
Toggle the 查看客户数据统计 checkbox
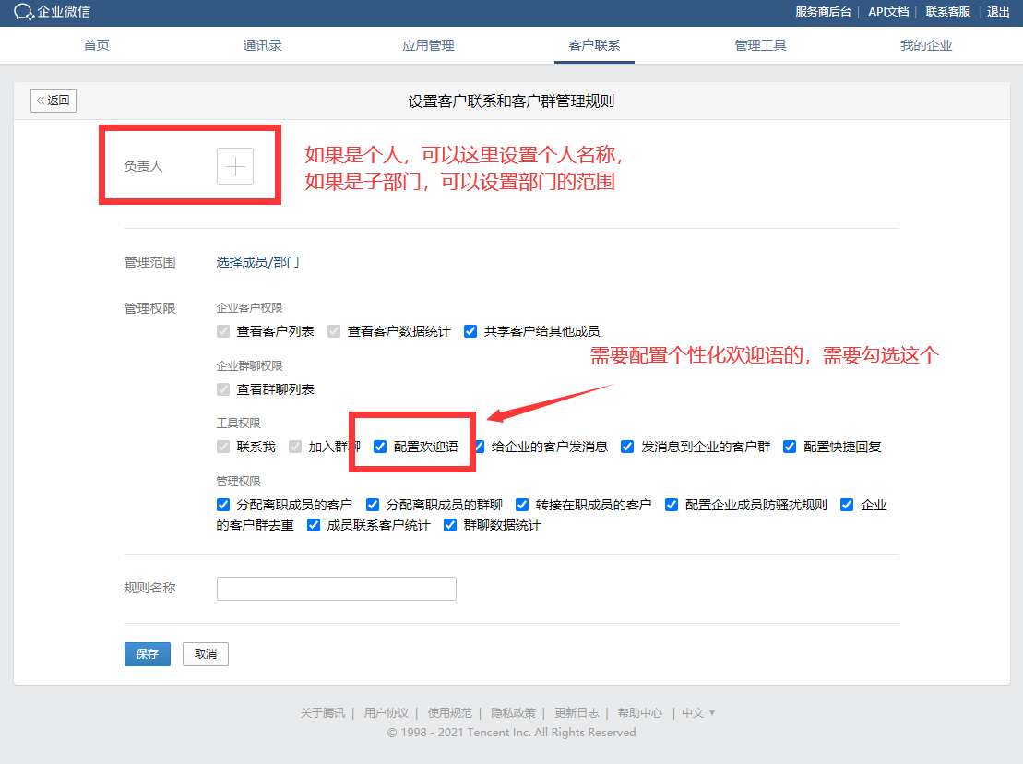click(x=334, y=331)
